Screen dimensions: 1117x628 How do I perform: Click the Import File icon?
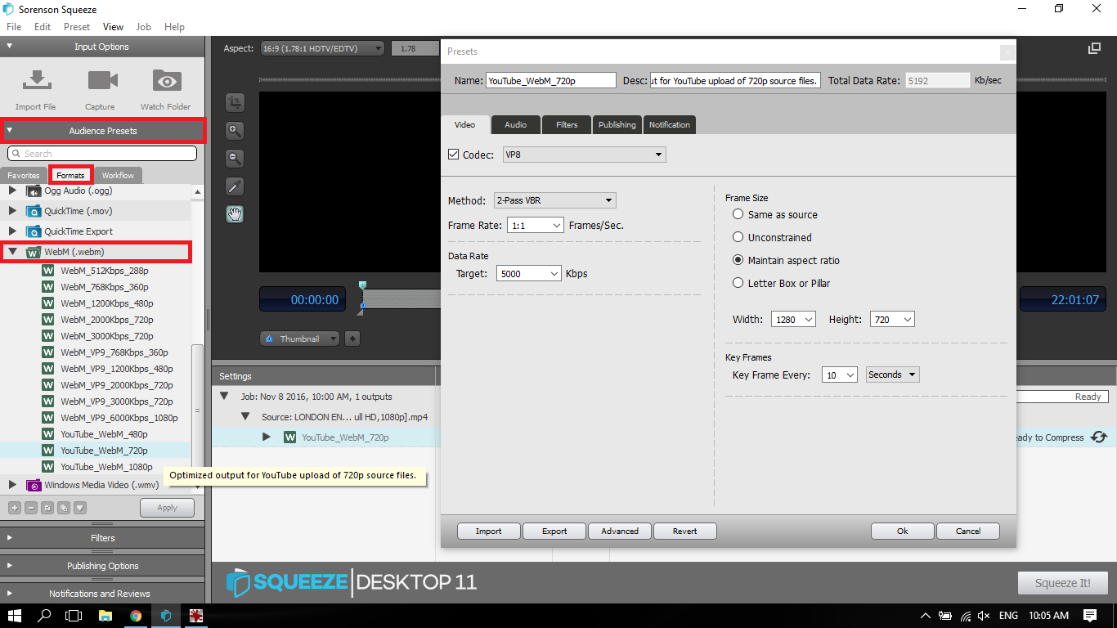[35, 81]
